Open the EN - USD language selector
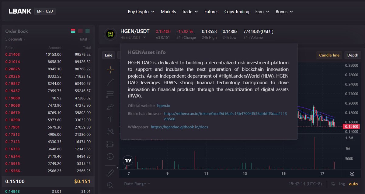This screenshot has width=365, height=194. coord(45,12)
